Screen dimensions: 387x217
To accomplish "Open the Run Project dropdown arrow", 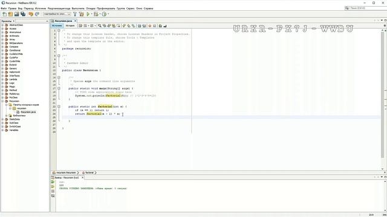I will point(91,14).
